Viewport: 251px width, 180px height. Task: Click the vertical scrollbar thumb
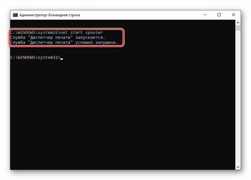[x=238, y=28]
